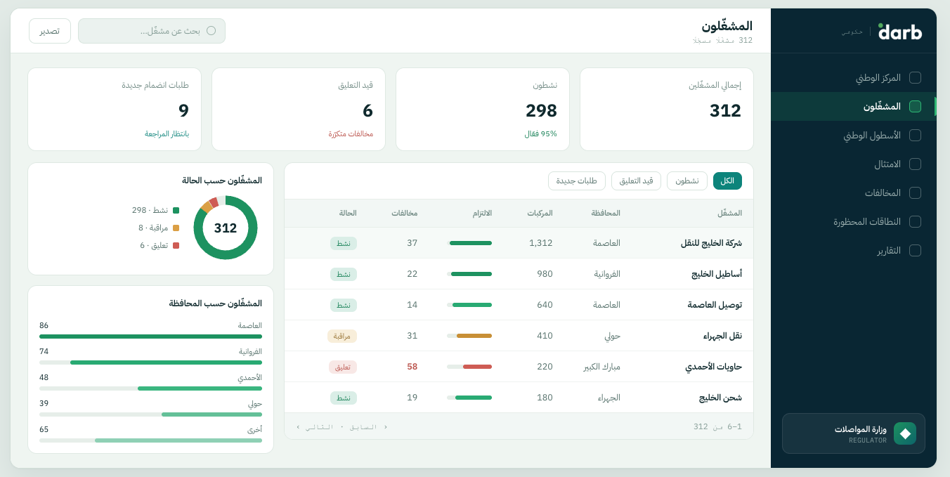The width and height of the screenshot is (950, 477).
Task: Switch to نشطون filter tab
Action: (x=687, y=181)
